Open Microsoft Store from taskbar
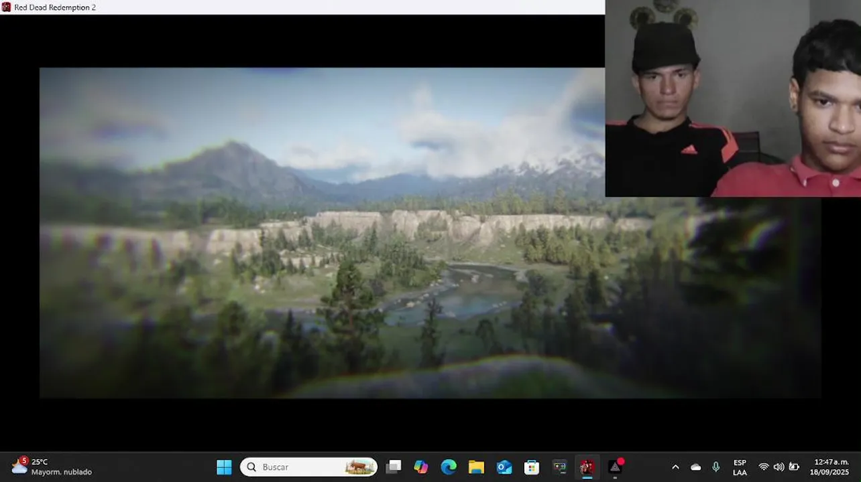This screenshot has width=861, height=482. pos(532,467)
